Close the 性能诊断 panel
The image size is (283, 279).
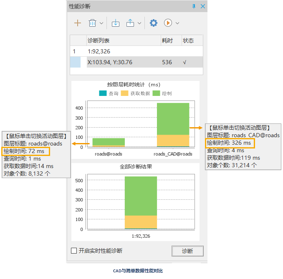click(203, 6)
